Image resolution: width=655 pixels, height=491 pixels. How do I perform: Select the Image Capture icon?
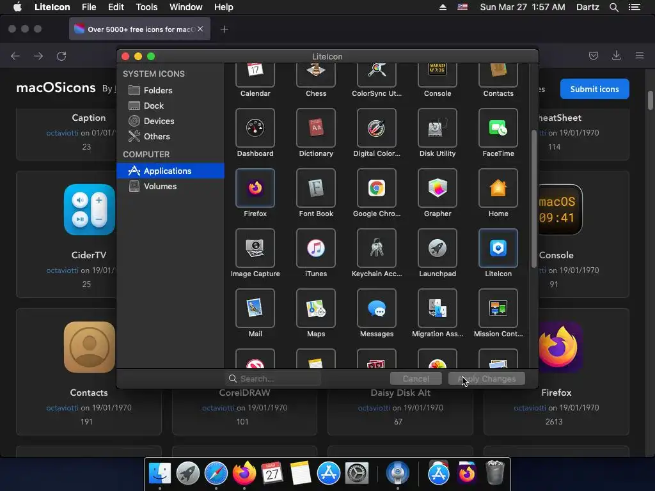(255, 248)
